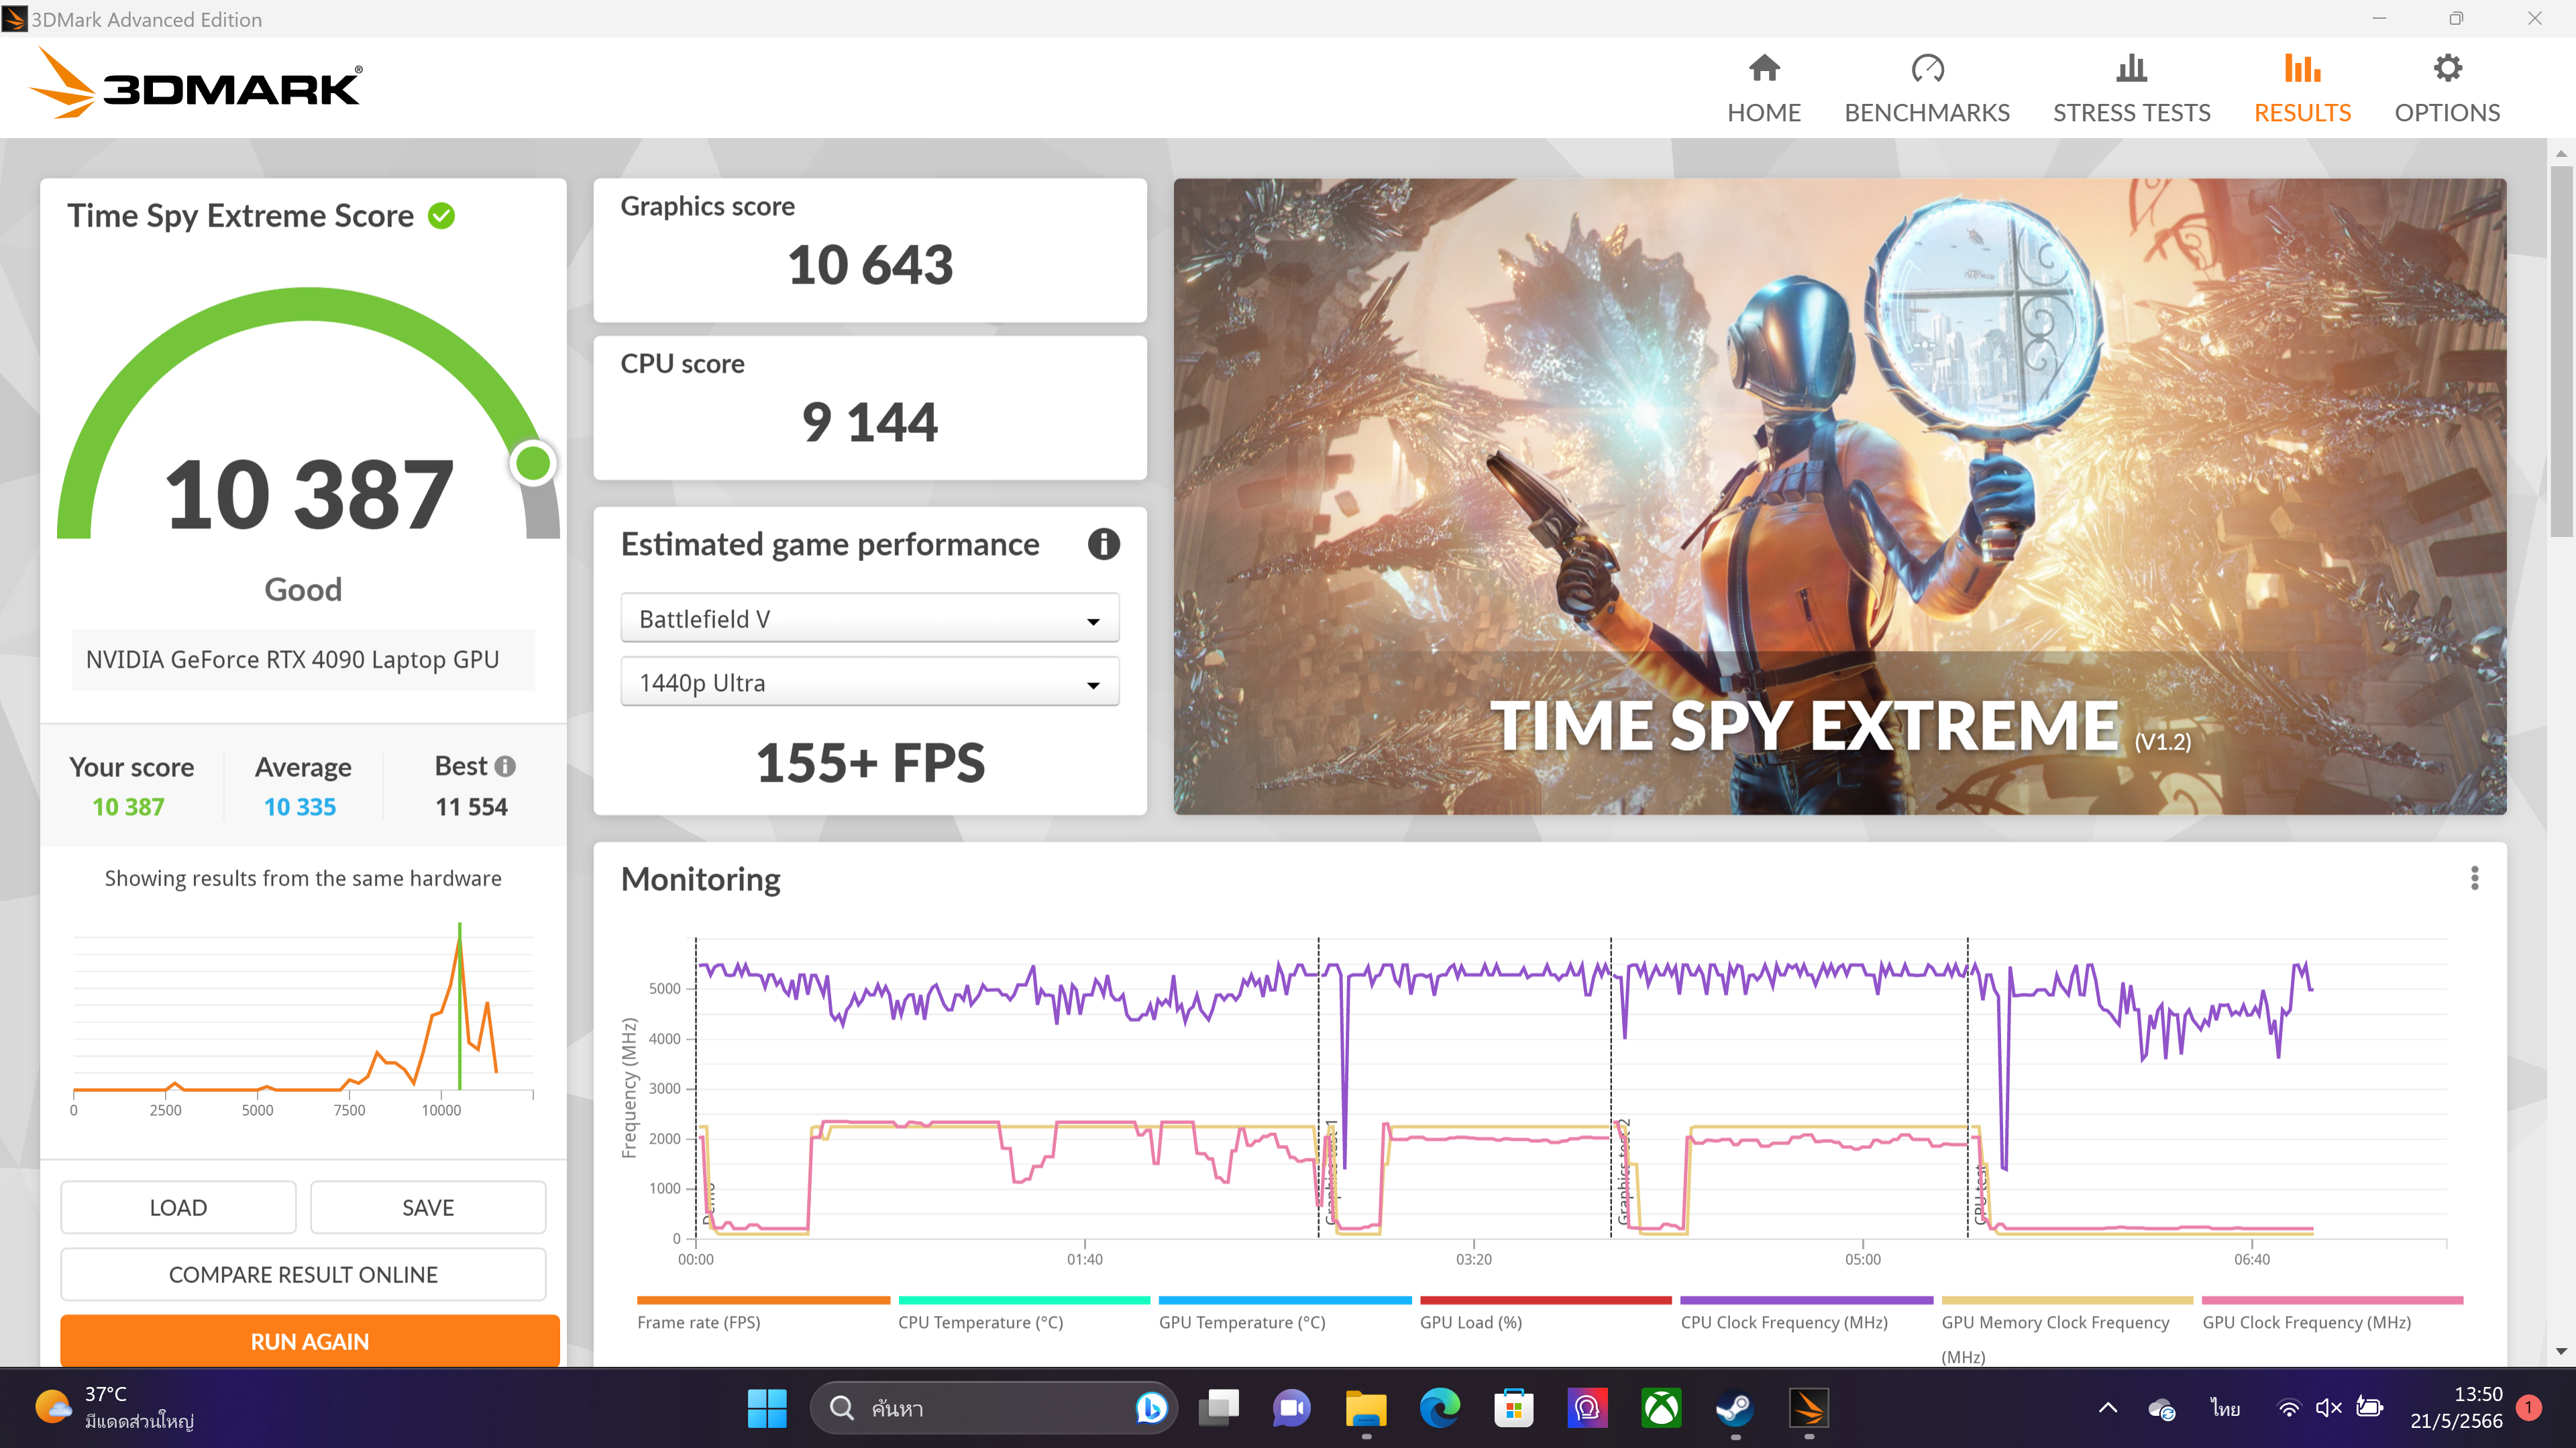
Task: Click the monitoring chart at 03:20
Action: click(1474, 1089)
